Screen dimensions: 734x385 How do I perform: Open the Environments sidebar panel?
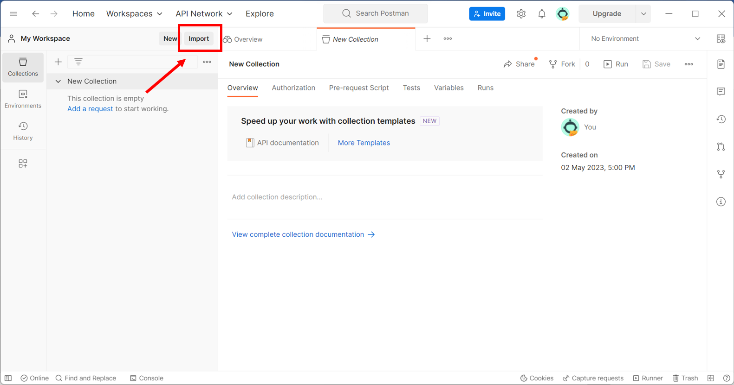(23, 99)
